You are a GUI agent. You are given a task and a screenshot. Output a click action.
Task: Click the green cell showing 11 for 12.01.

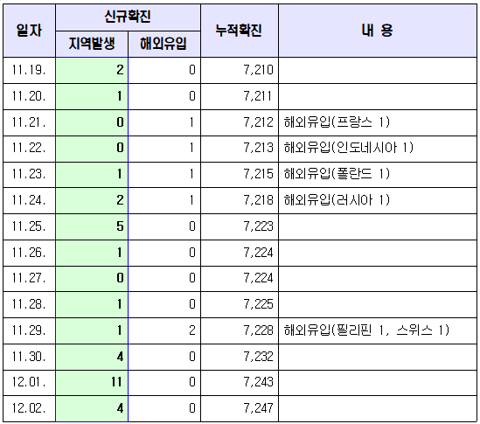[x=92, y=383]
